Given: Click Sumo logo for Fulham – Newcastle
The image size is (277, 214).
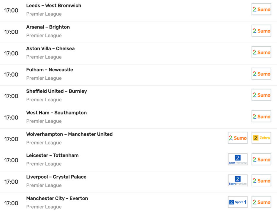Looking at the screenshot, I should pos(261,74).
